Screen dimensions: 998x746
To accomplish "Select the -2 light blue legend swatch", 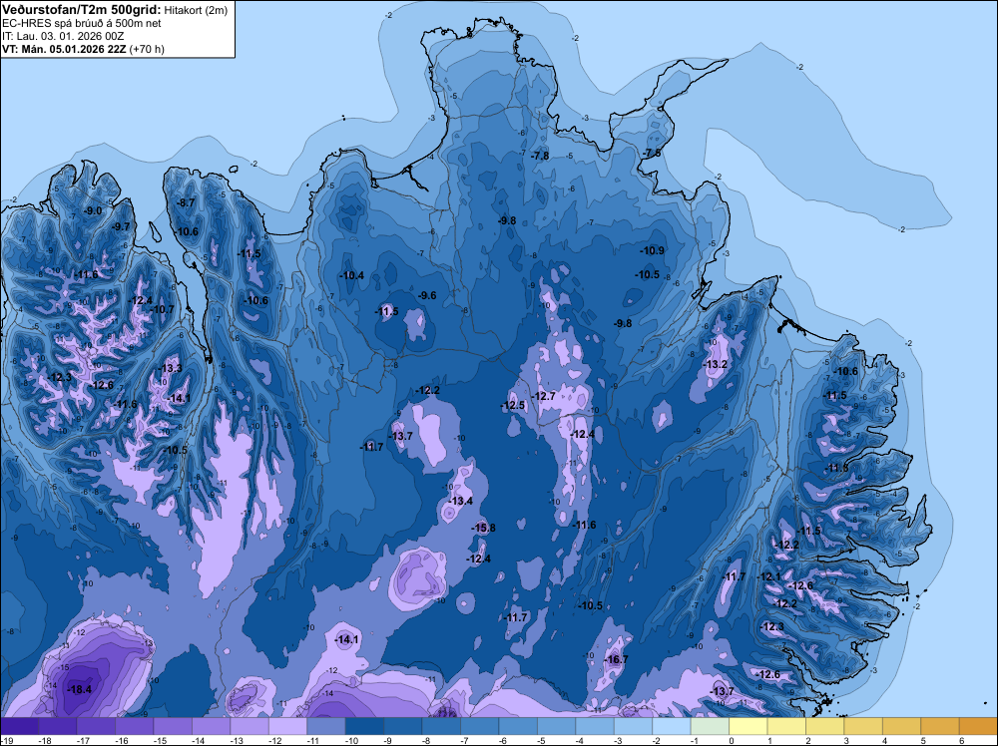I will click(x=672, y=726).
